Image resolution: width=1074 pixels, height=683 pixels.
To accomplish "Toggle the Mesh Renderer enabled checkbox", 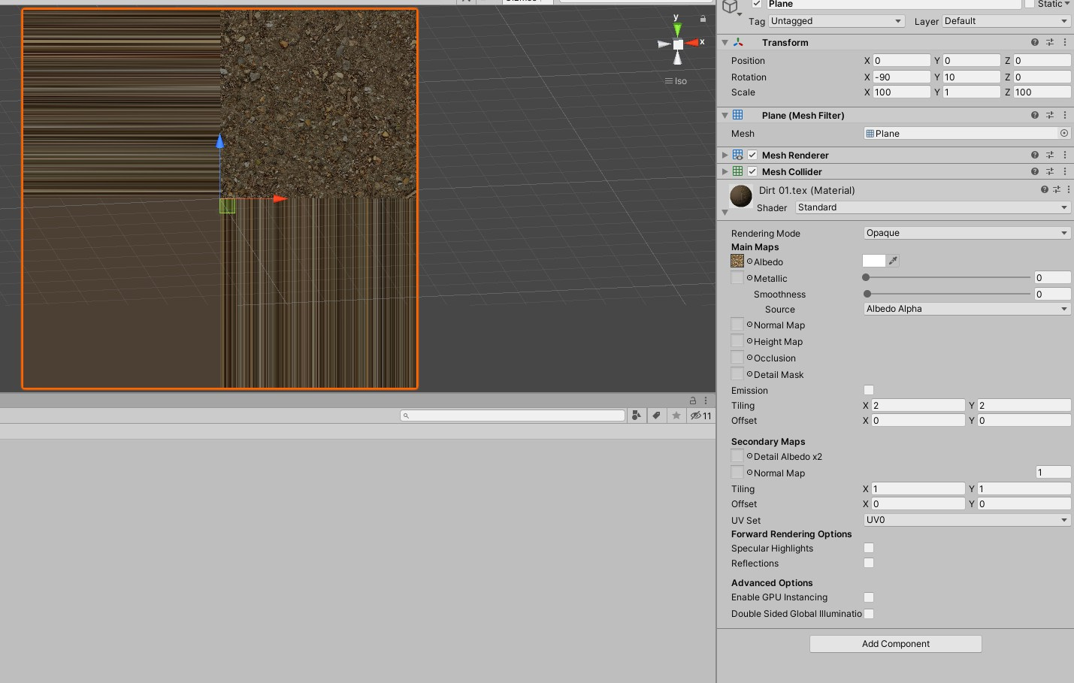I will pos(752,156).
